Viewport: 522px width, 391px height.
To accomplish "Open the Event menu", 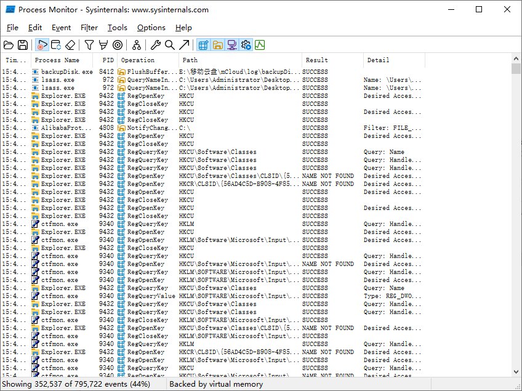I will tap(62, 28).
